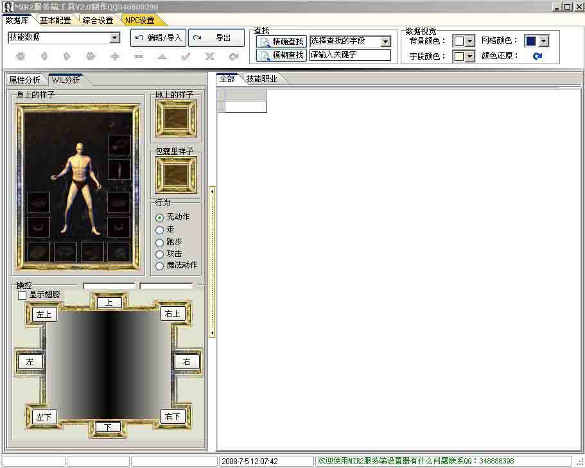Switch to the NPC设置 tab
Image resolution: width=585 pixels, height=468 pixels.
(139, 21)
